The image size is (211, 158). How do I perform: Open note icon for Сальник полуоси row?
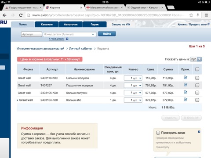[x=186, y=77]
